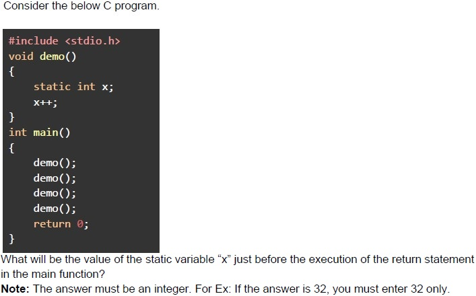Click the fourth demo(); call in main

[55, 209]
